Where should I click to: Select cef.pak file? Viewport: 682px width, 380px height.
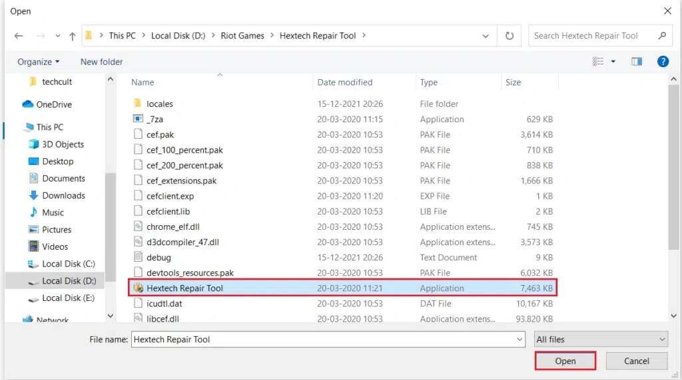click(160, 134)
